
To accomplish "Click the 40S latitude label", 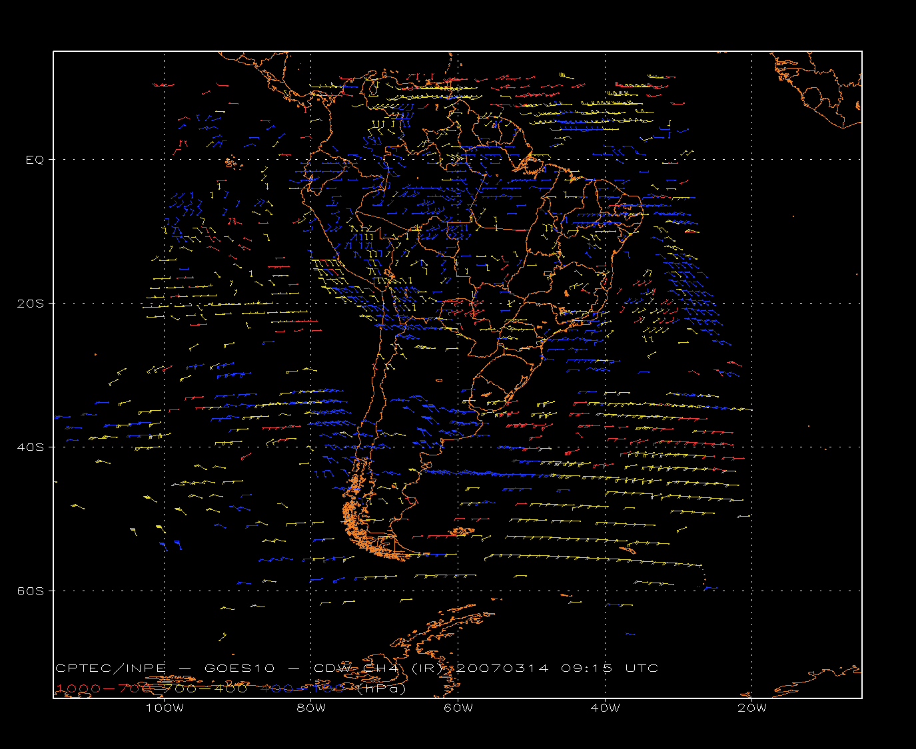I will pos(30,447).
